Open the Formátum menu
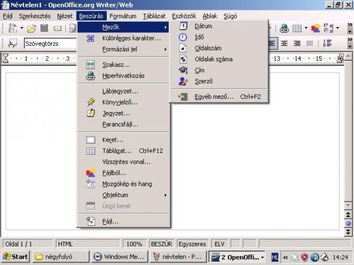This screenshot has width=354, height=265. 123,16
